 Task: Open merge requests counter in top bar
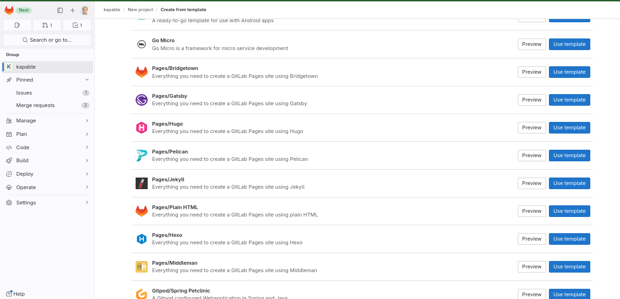point(47,25)
